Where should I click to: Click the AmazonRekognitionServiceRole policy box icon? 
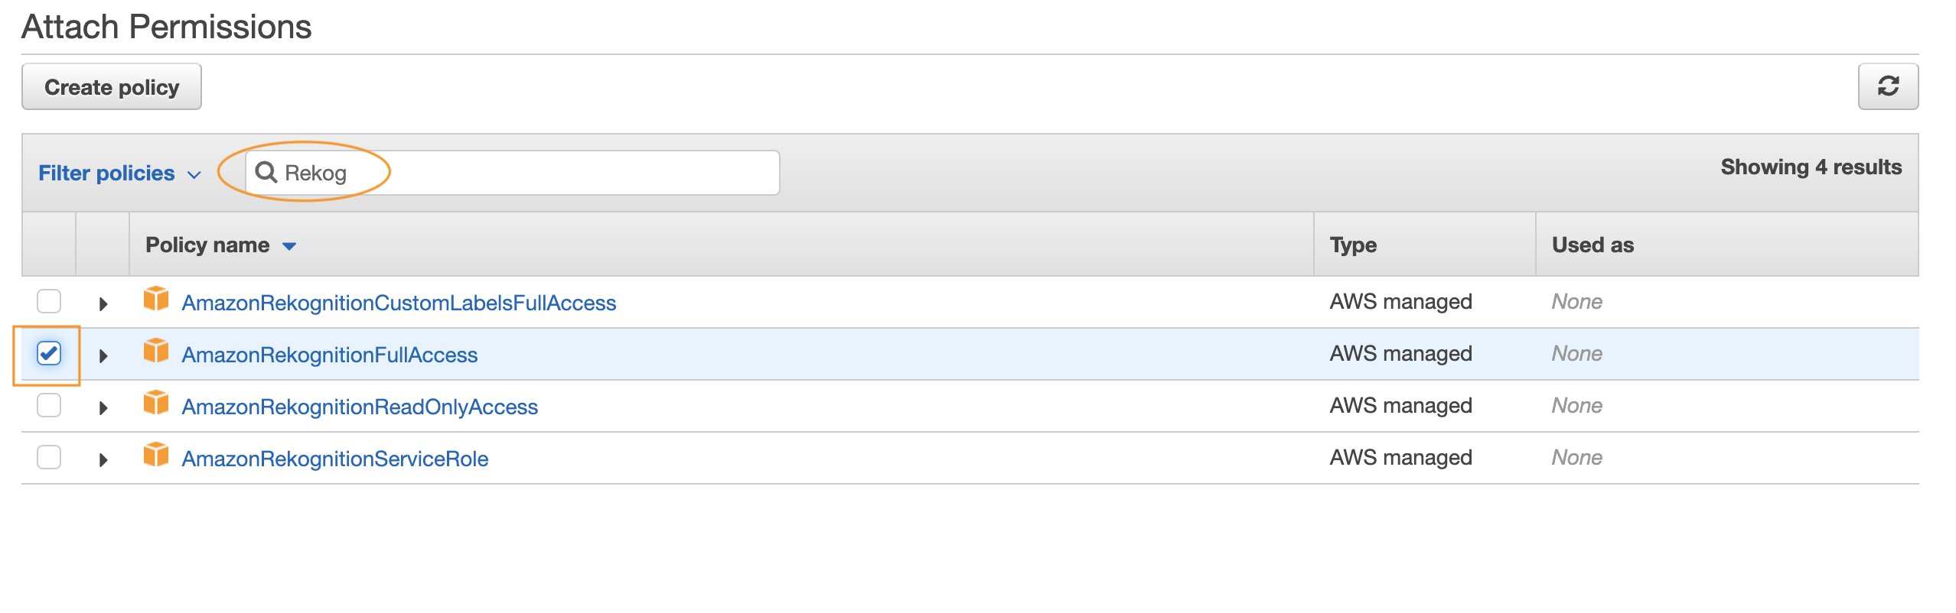(156, 455)
